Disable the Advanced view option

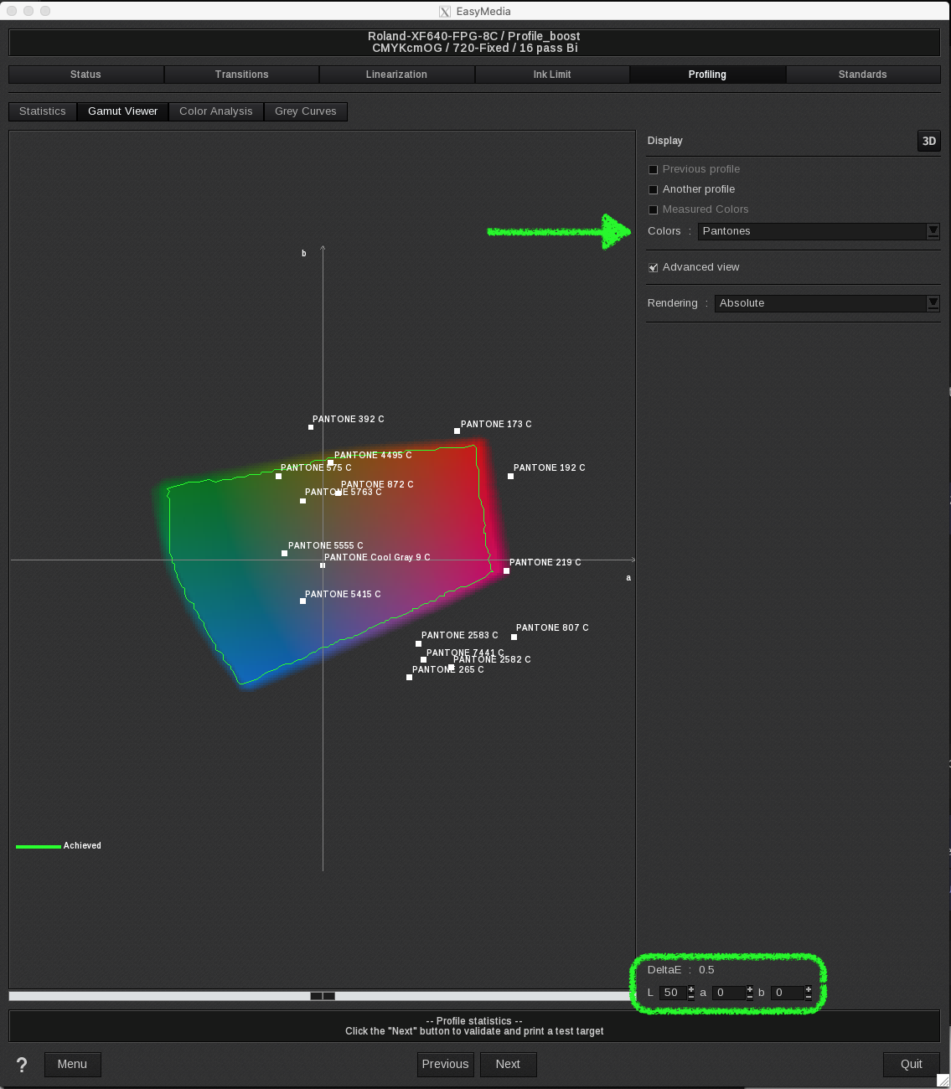pos(653,266)
